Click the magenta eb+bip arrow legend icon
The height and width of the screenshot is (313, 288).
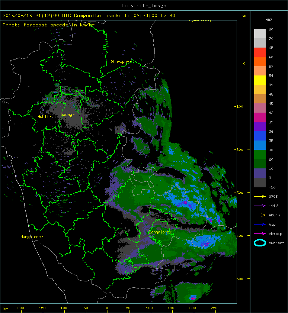[x=260, y=233]
